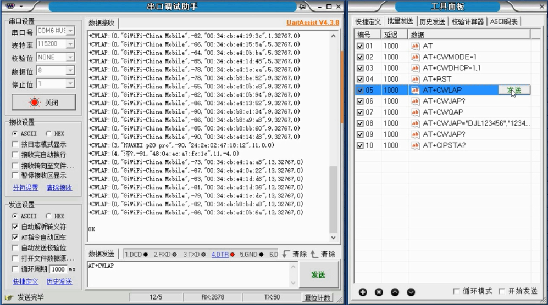Open UartAssist V4.3.8 link
Screen dimensions: 548x305
tap(313, 22)
